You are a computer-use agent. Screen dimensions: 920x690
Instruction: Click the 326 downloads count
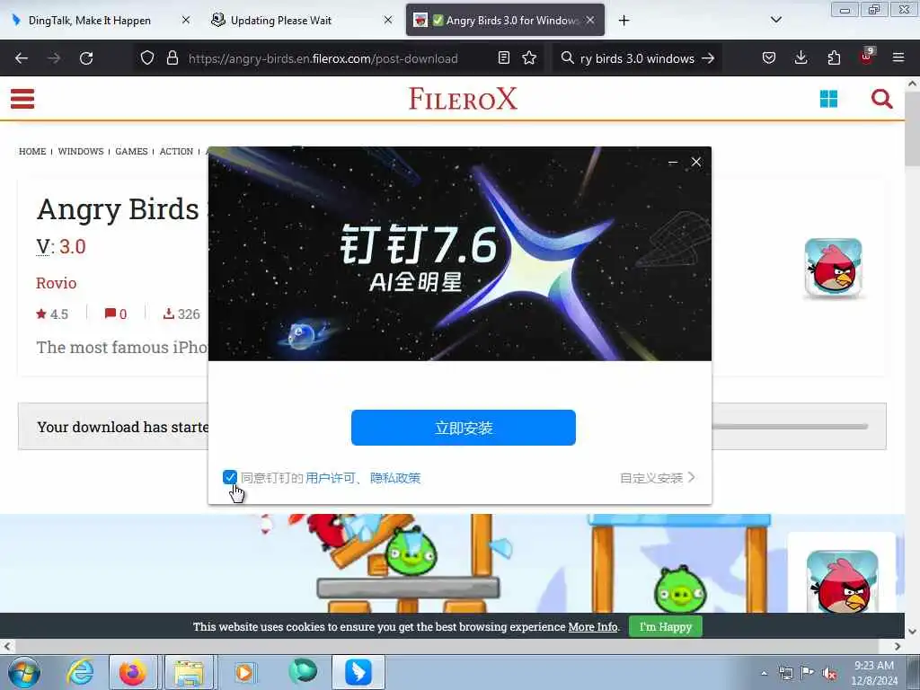click(x=181, y=314)
